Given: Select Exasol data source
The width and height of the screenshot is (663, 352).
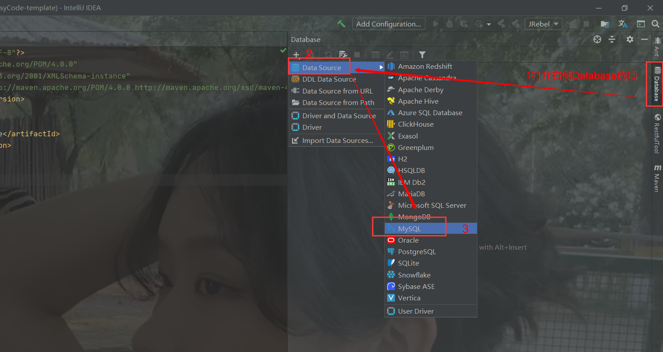Looking at the screenshot, I should tap(431, 136).
